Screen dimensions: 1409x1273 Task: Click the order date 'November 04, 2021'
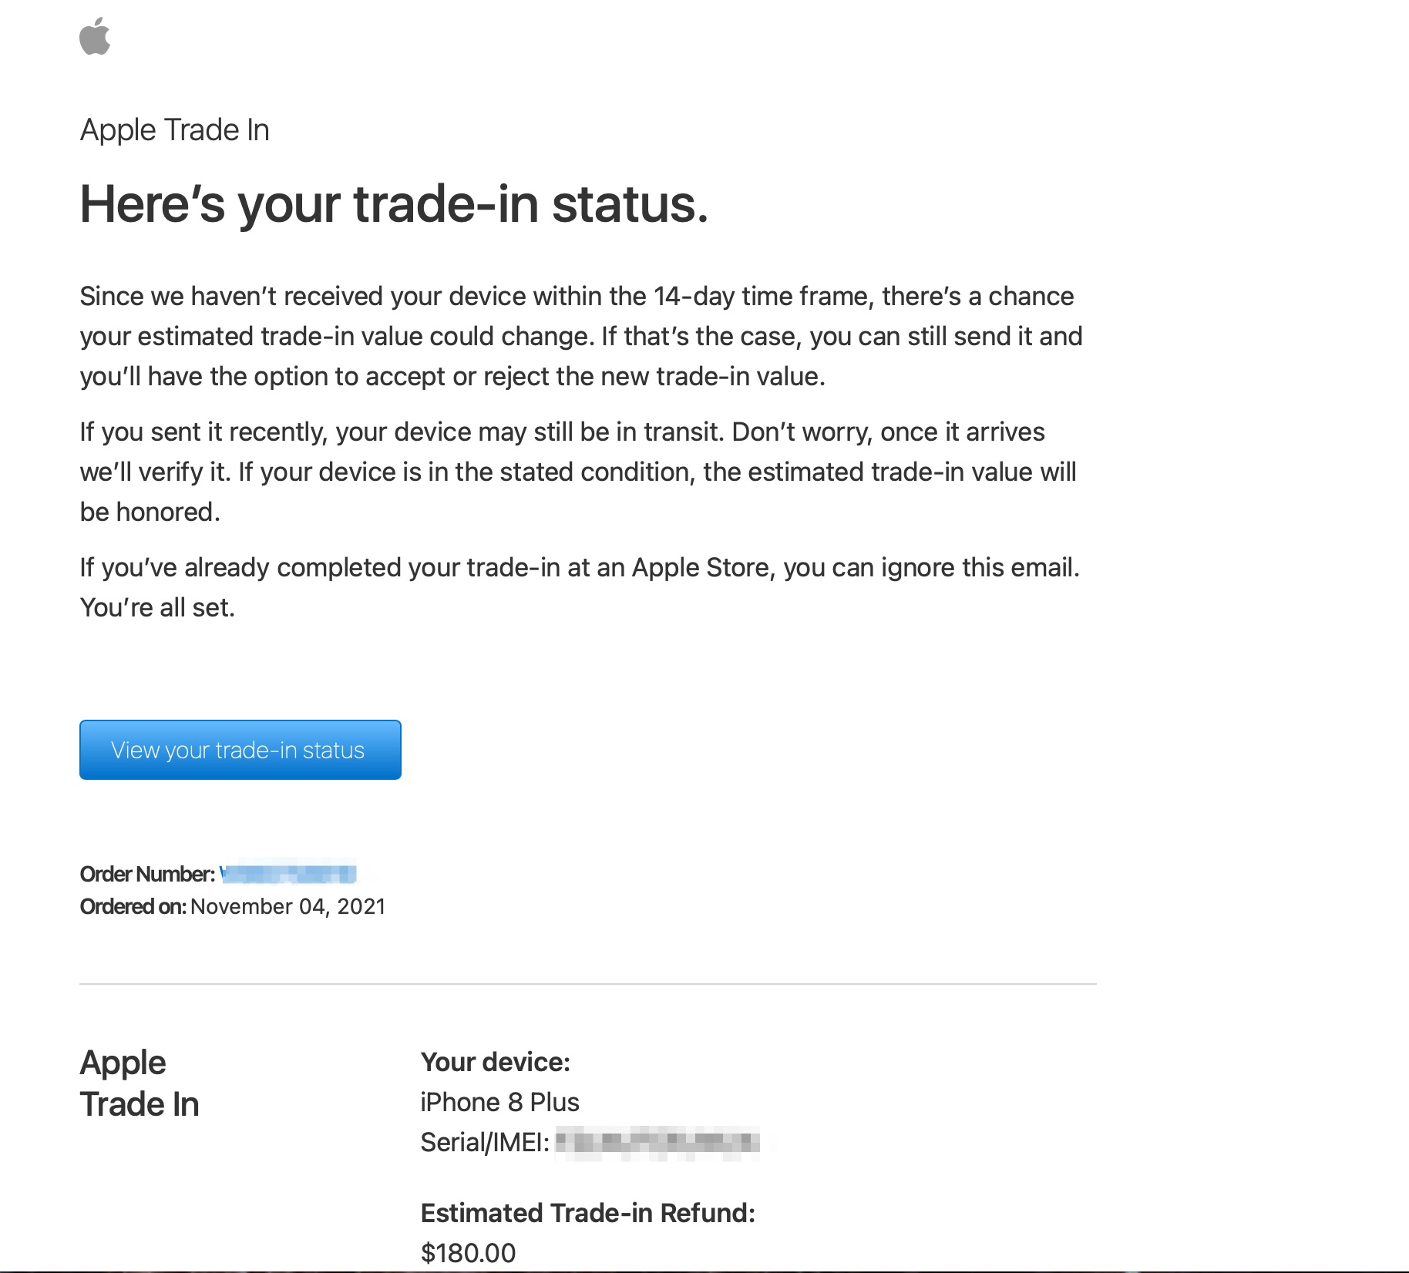[288, 906]
